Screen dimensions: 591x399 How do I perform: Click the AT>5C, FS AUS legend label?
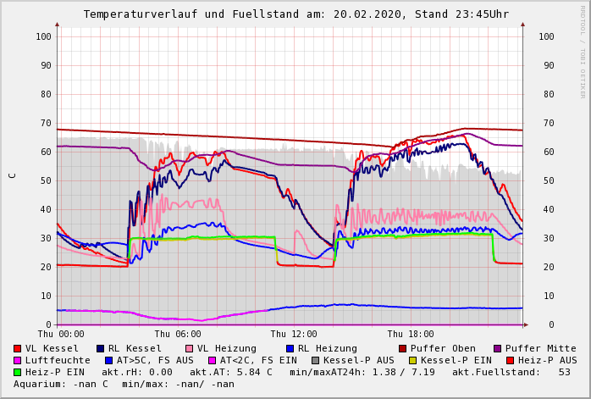155,360
